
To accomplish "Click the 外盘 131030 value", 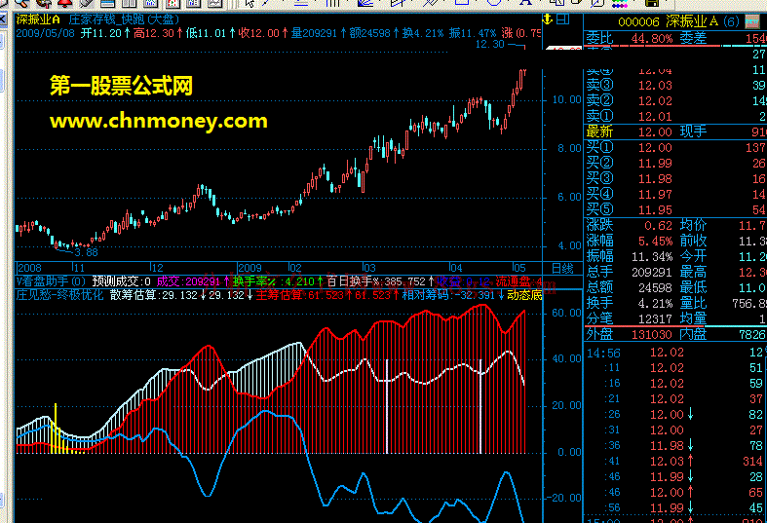I will (653, 335).
